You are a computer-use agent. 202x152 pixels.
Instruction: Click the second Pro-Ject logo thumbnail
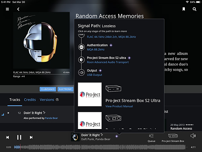pyautogui.click(x=90, y=121)
